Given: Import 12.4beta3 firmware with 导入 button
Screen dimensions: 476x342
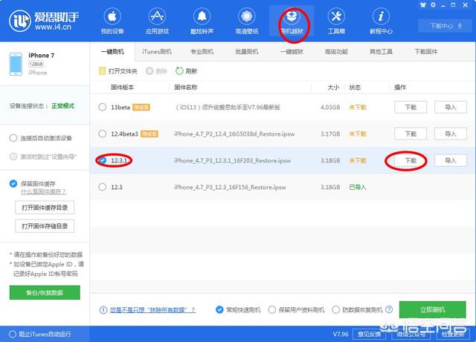Looking at the screenshot, I should [451, 134].
